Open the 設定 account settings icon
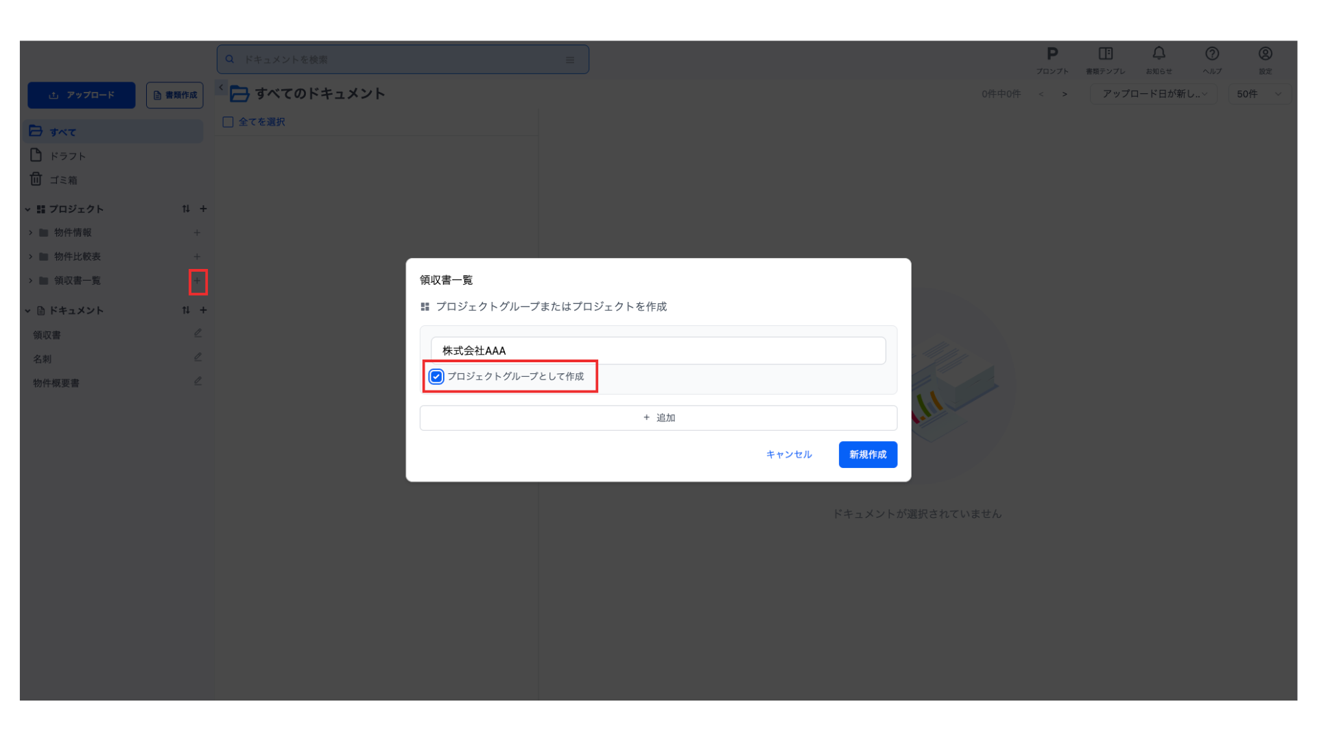The width and height of the screenshot is (1317, 741). pyautogui.click(x=1266, y=59)
